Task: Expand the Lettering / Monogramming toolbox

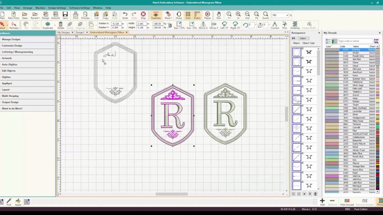Action: tap(28, 52)
